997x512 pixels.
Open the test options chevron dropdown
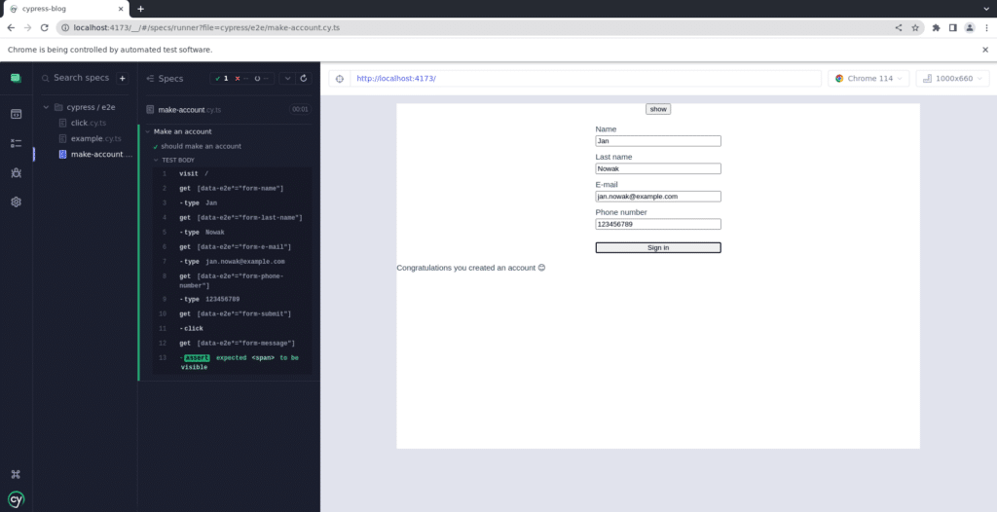(x=287, y=78)
